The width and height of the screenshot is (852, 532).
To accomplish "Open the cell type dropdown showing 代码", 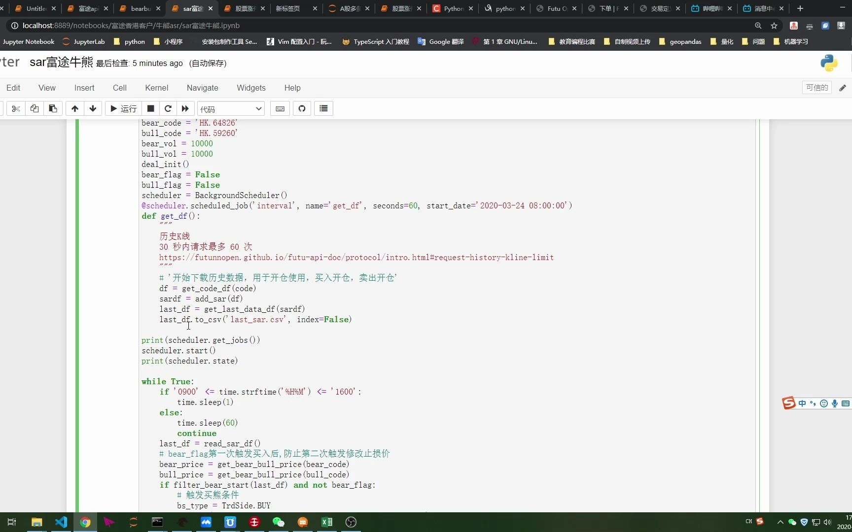I will pos(230,108).
